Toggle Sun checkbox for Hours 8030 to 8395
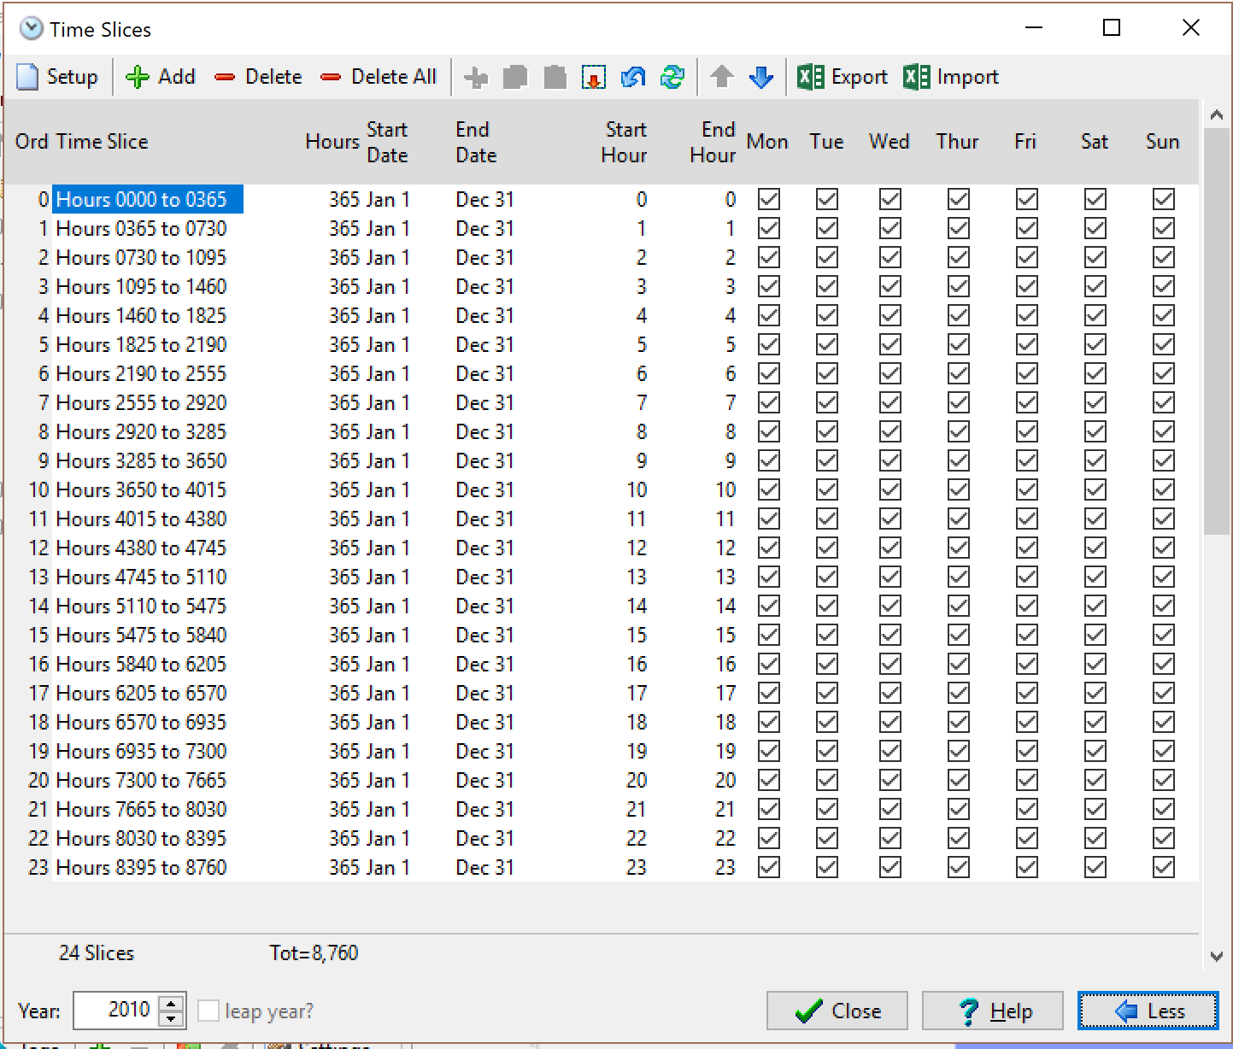The height and width of the screenshot is (1049, 1233). point(1164,838)
